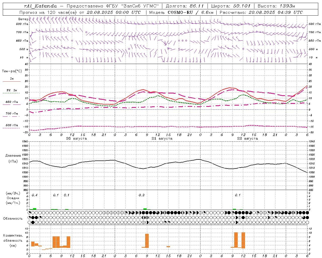Click the 850 гПа temperature legend entry

[12, 102]
